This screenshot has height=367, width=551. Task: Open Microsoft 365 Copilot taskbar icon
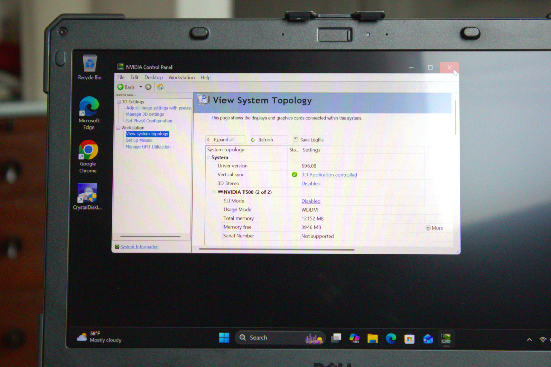354,338
